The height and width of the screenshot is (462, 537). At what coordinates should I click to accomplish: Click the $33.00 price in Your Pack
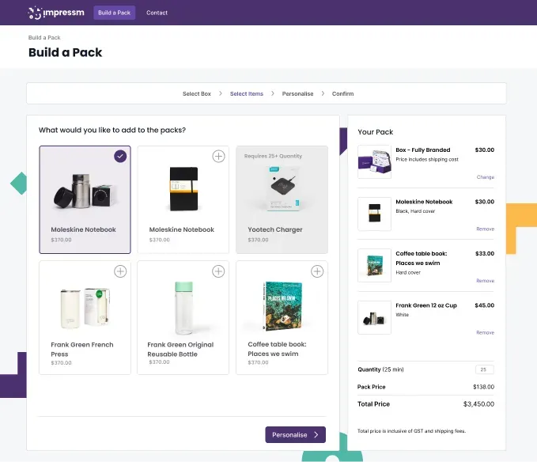[485, 253]
